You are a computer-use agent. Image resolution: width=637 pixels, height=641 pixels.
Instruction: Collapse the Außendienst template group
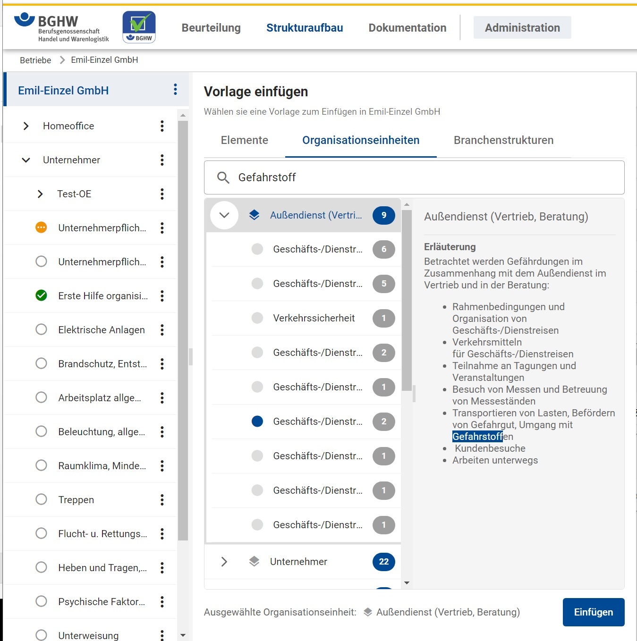pyautogui.click(x=224, y=215)
